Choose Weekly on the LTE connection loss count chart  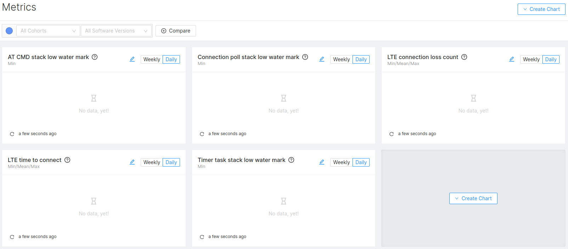click(531, 59)
